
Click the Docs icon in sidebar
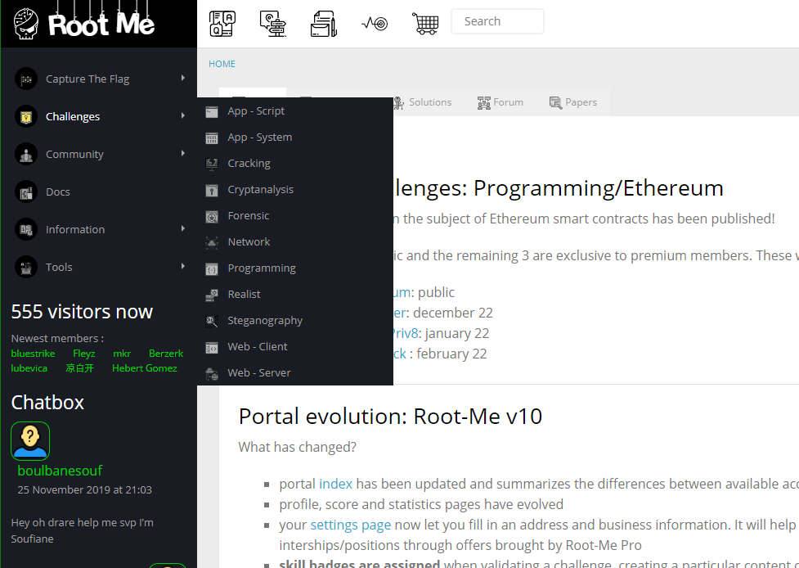click(26, 192)
